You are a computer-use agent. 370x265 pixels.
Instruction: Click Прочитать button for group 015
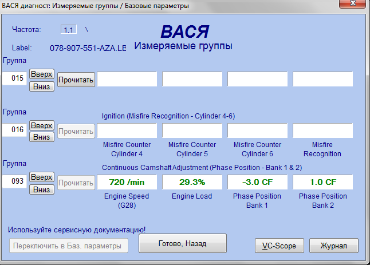click(76, 80)
